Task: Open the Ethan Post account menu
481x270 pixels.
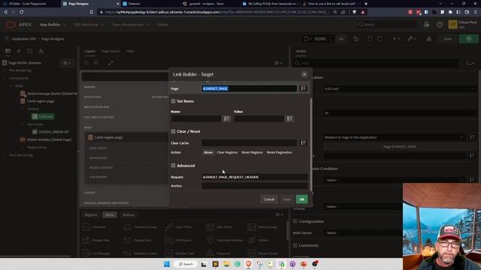Action: [463, 25]
